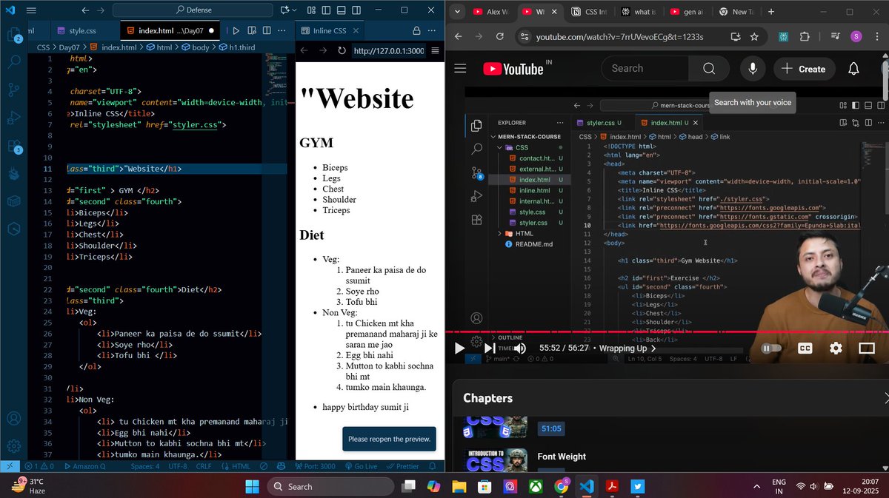Switch to the style.css editor tab
The width and height of the screenshot is (889, 498).
point(83,32)
